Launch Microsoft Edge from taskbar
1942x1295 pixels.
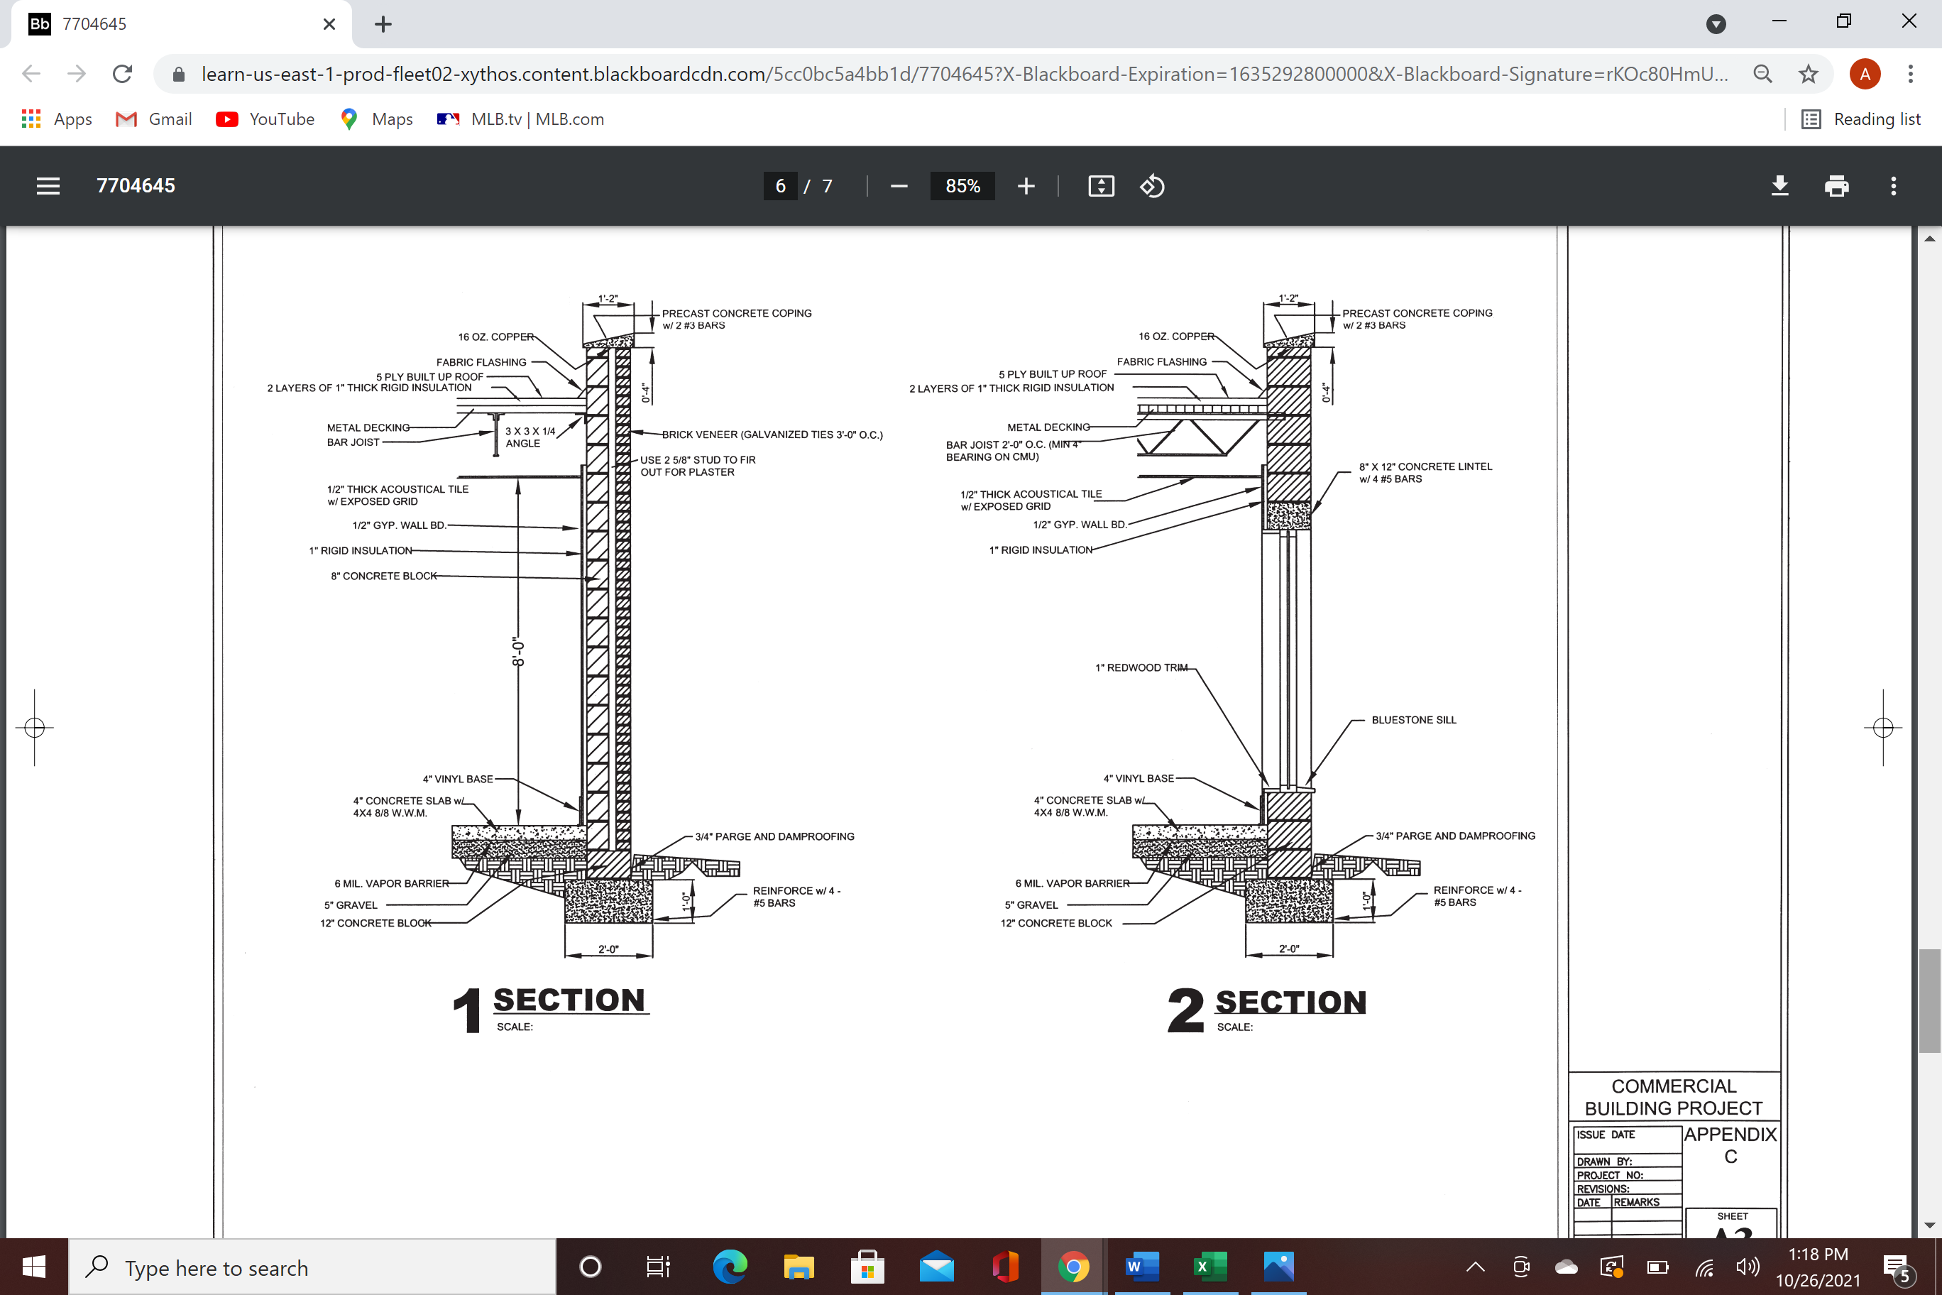point(729,1267)
